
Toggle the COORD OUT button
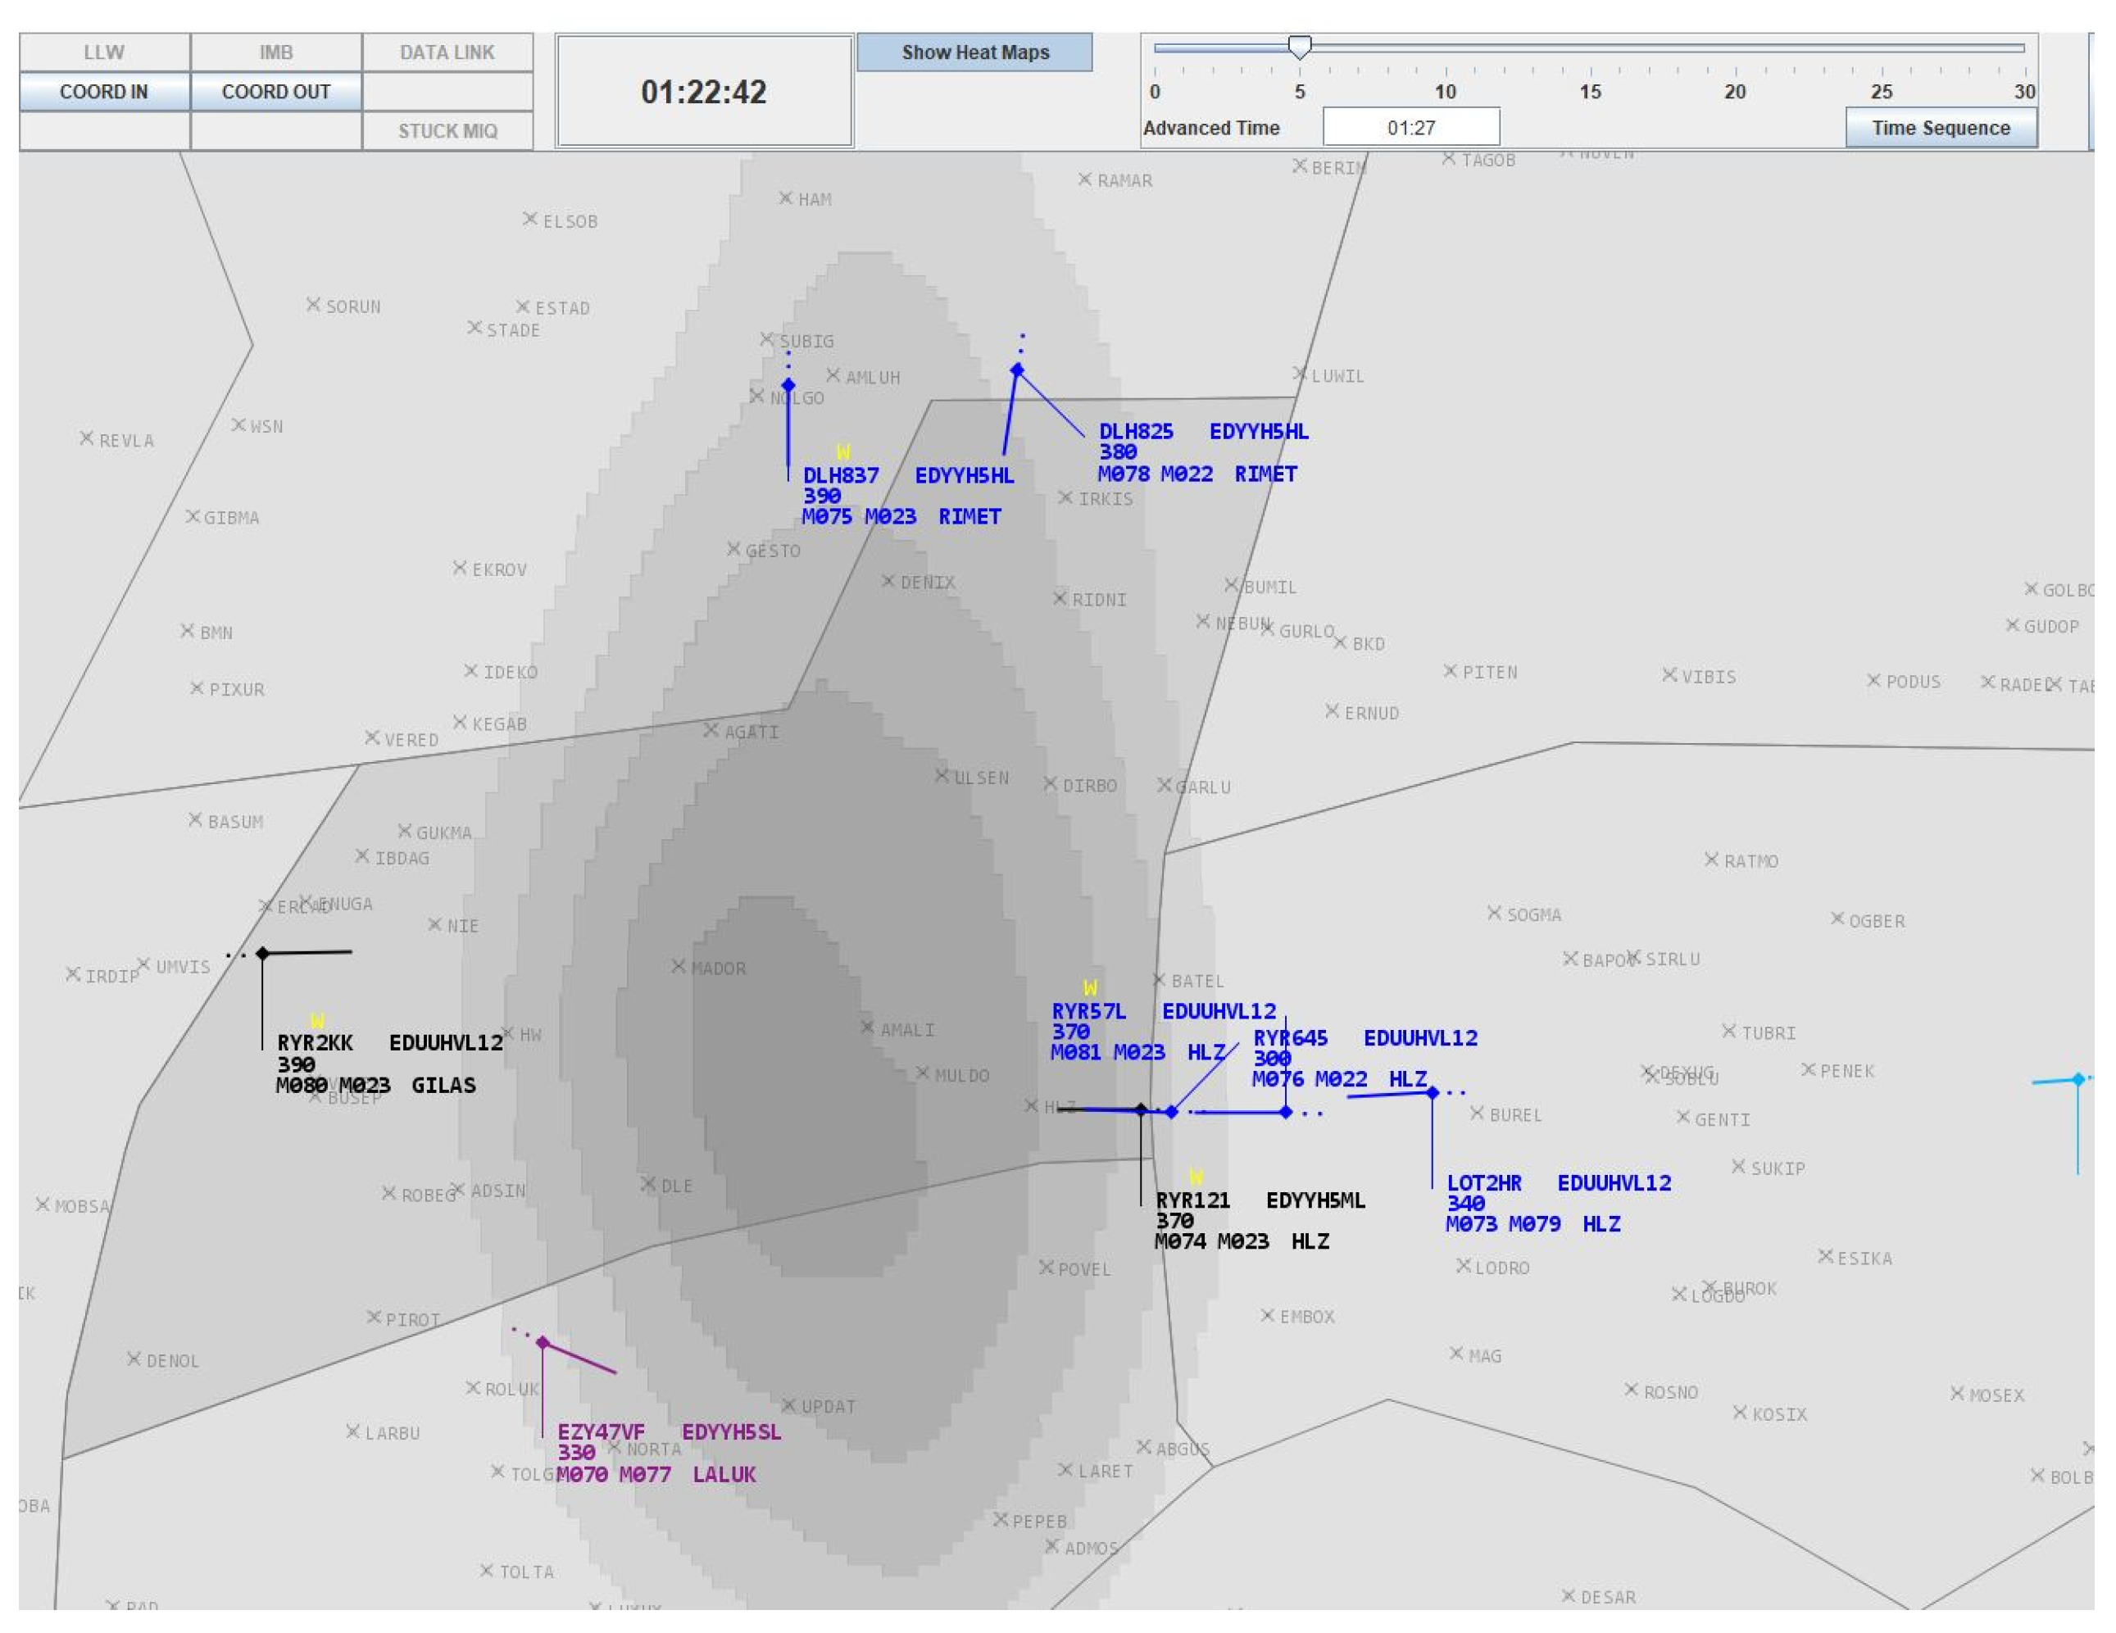coord(275,92)
